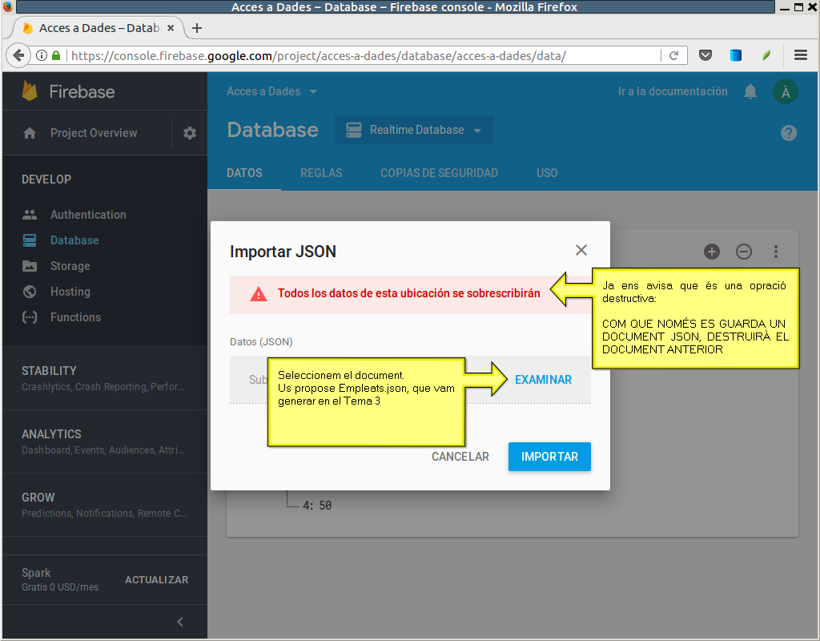This screenshot has height=641, width=820.
Task: Open notifications bell icon
Action: click(x=750, y=91)
